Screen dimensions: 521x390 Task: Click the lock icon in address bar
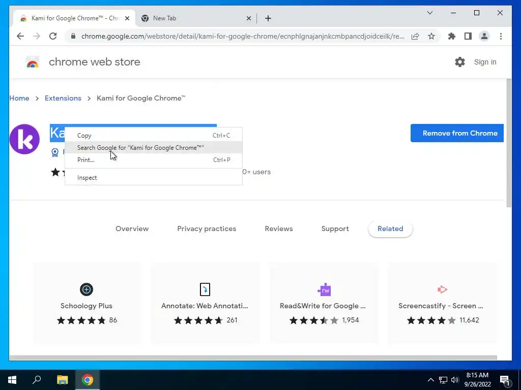[x=73, y=36]
